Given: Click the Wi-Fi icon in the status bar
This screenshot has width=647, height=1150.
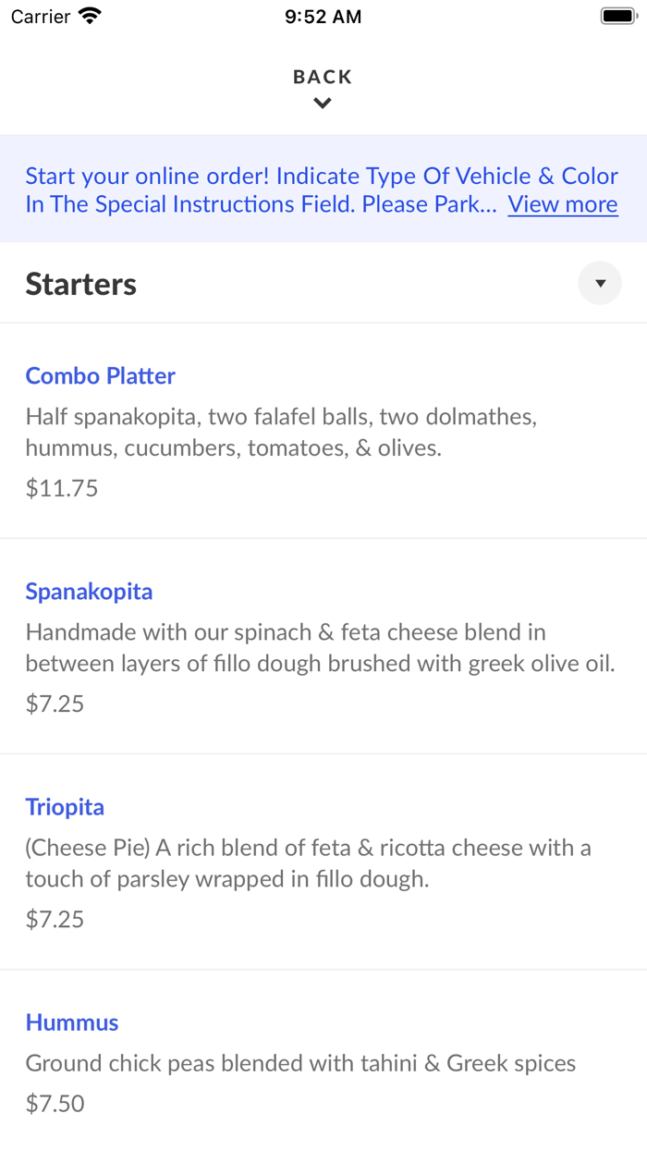Looking at the screenshot, I should [88, 15].
